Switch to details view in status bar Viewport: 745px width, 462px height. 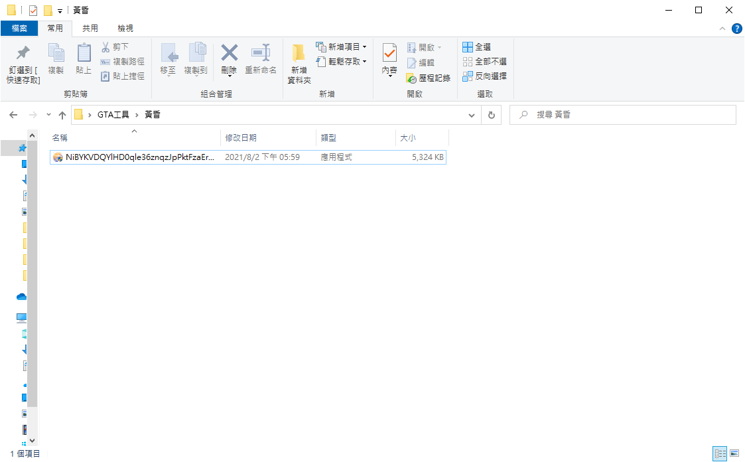720,453
